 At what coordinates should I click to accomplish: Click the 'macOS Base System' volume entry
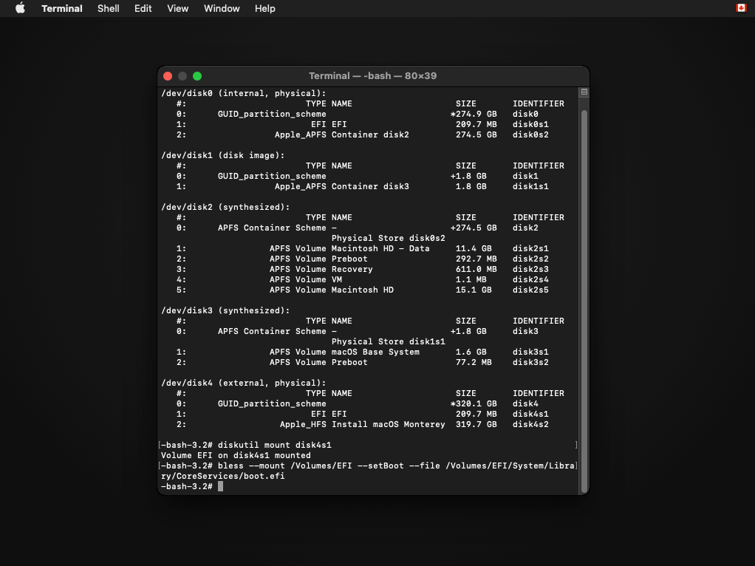coord(375,352)
